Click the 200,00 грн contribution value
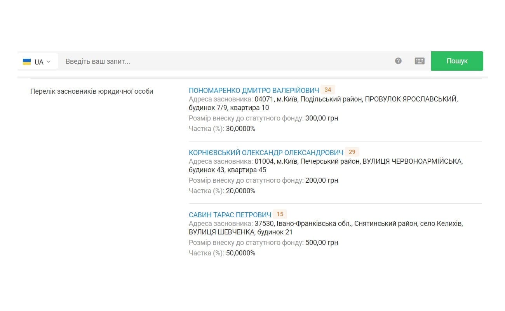This screenshot has width=505, height=311. click(322, 180)
